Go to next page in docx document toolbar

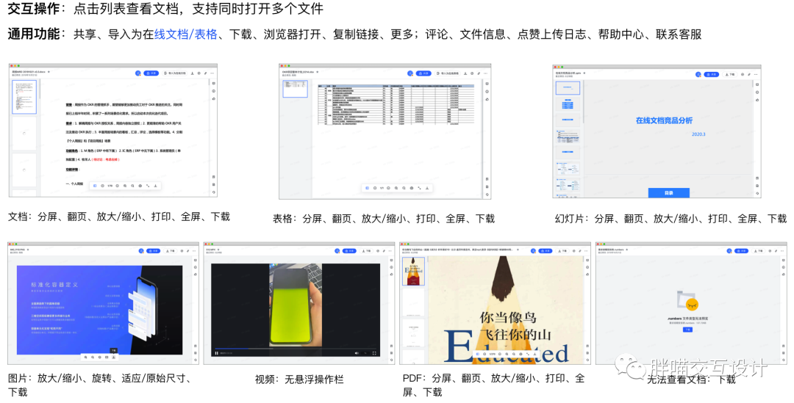pyautogui.click(x=118, y=186)
